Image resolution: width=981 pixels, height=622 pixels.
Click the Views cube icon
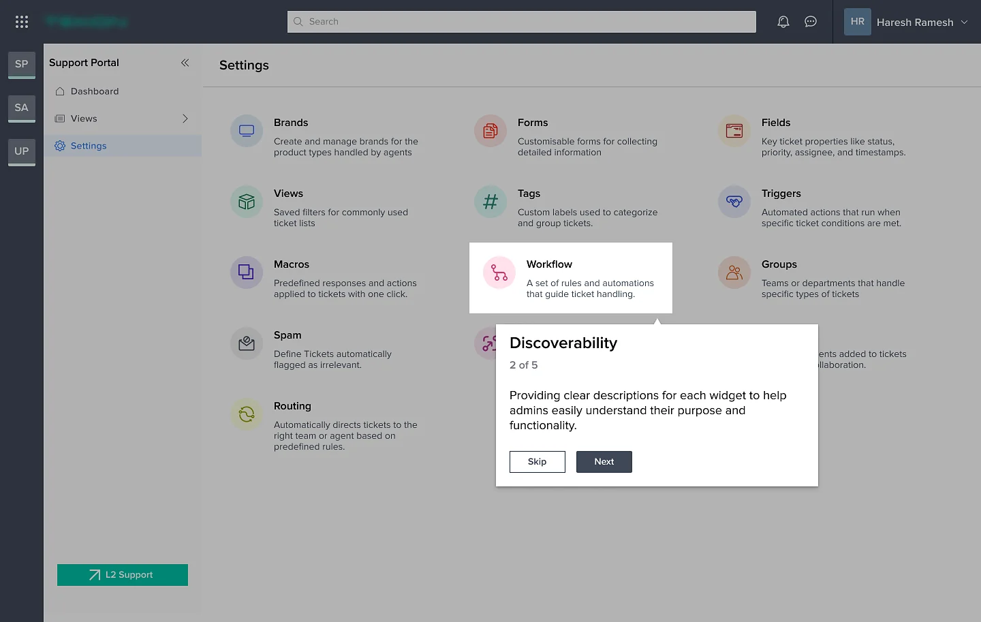pyautogui.click(x=247, y=202)
